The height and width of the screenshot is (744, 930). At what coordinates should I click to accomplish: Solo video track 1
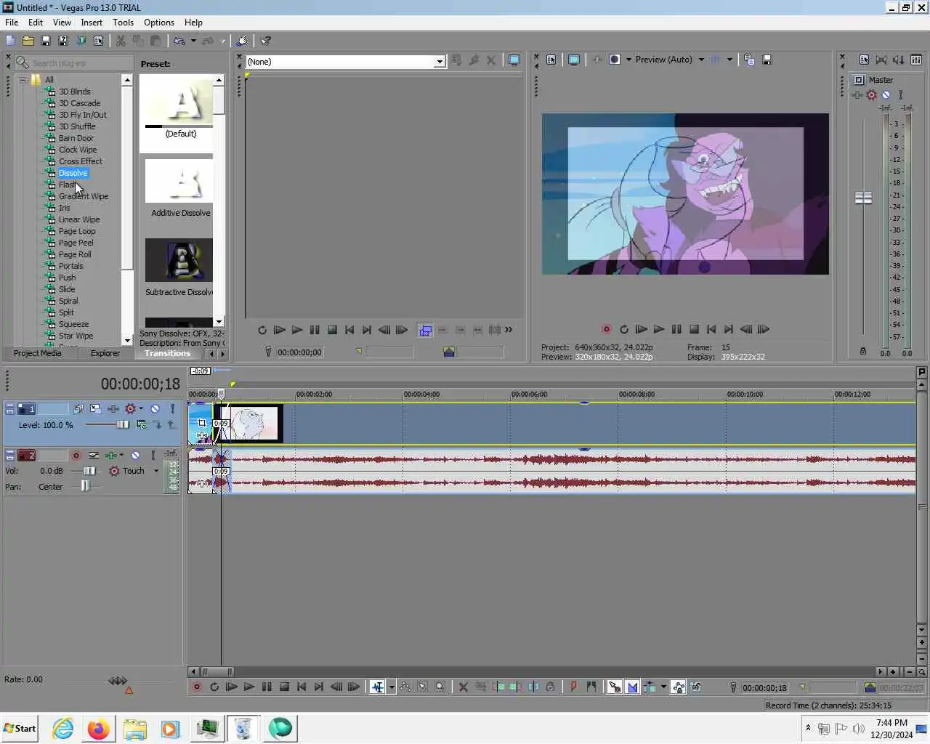pyautogui.click(x=173, y=409)
